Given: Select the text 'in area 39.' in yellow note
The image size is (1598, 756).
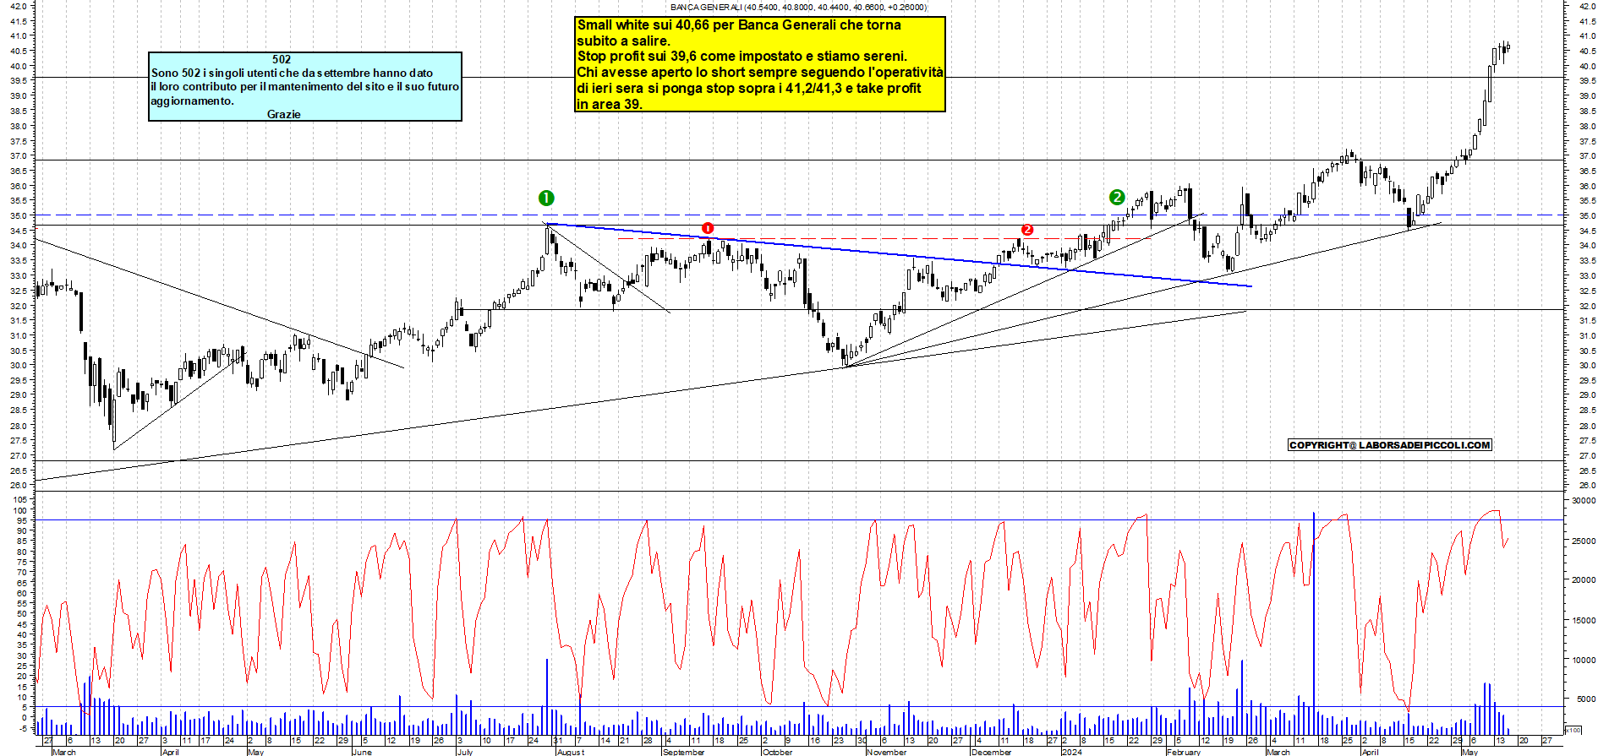Looking at the screenshot, I should [610, 105].
